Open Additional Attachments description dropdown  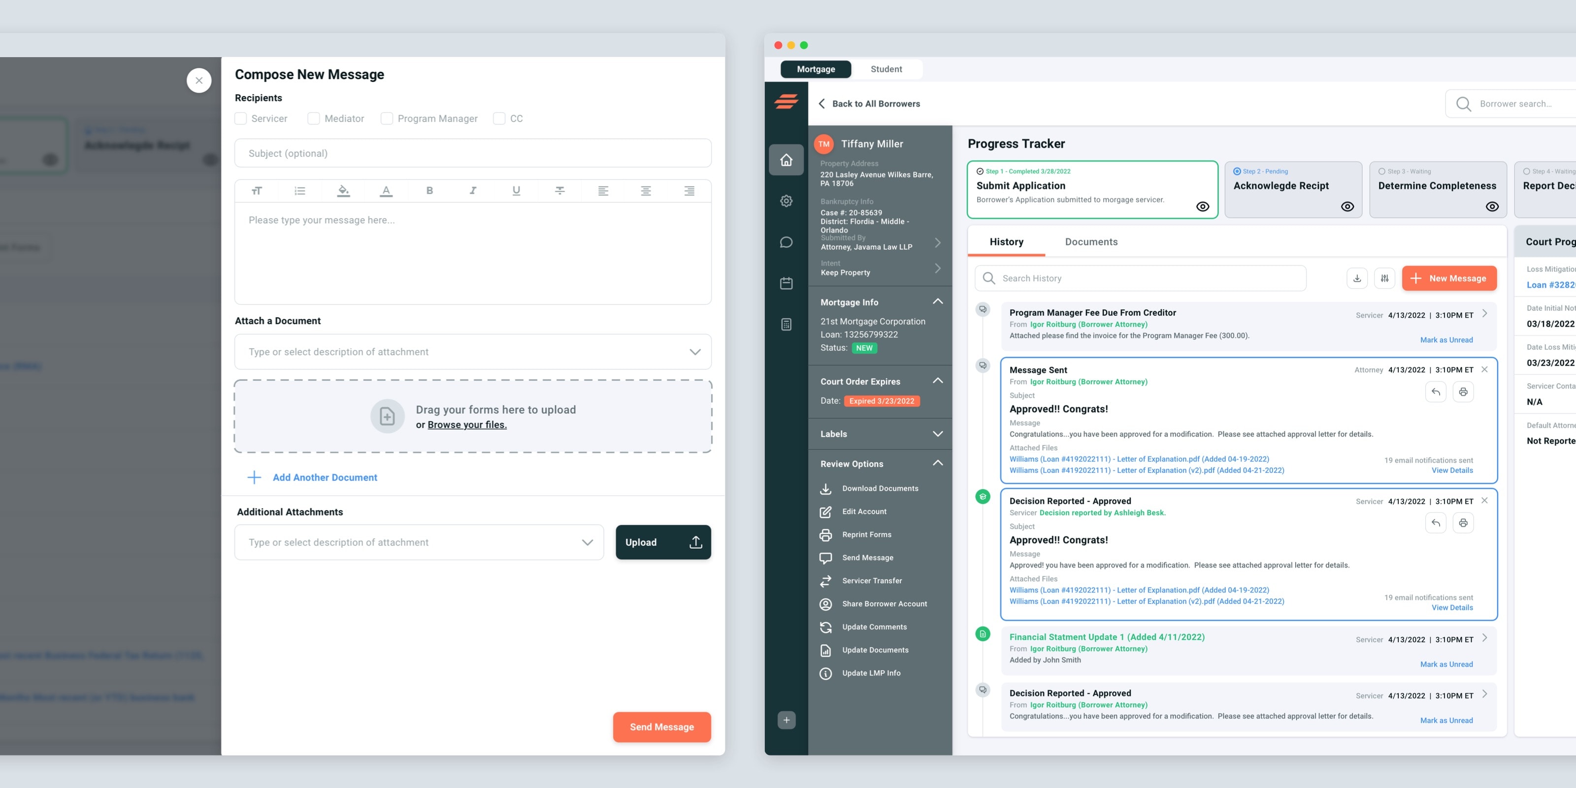pyautogui.click(x=419, y=542)
